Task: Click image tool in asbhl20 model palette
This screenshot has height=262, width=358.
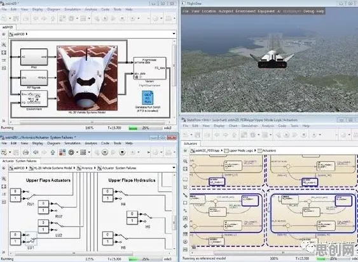Action: [4, 68]
